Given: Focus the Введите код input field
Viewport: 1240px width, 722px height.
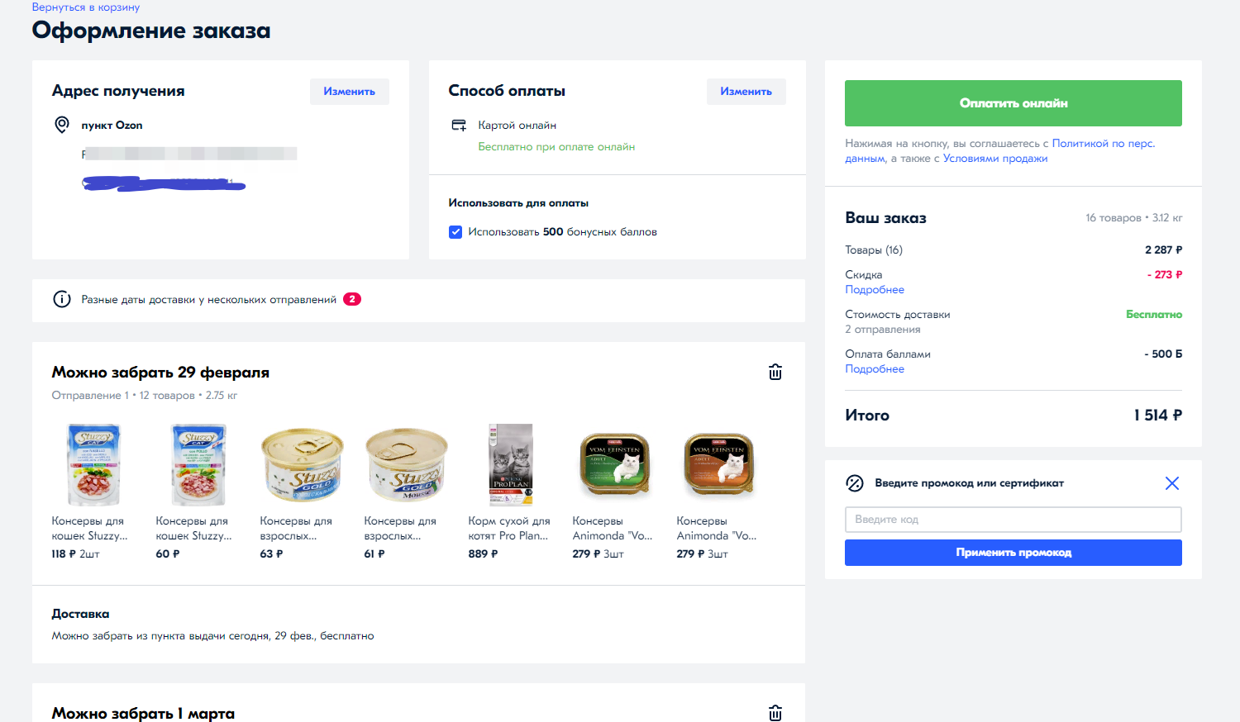Looking at the screenshot, I should pos(1013,520).
